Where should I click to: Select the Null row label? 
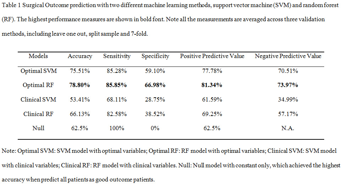[x=38, y=128]
